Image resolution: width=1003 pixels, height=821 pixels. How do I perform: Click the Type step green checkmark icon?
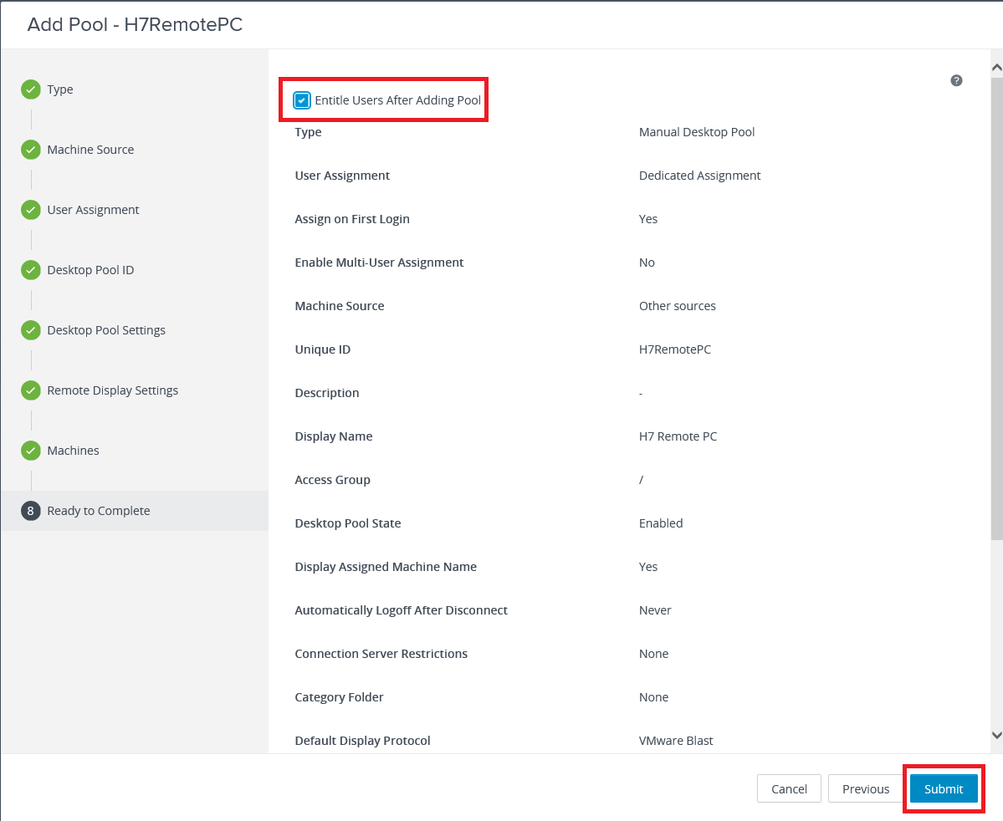coord(31,89)
